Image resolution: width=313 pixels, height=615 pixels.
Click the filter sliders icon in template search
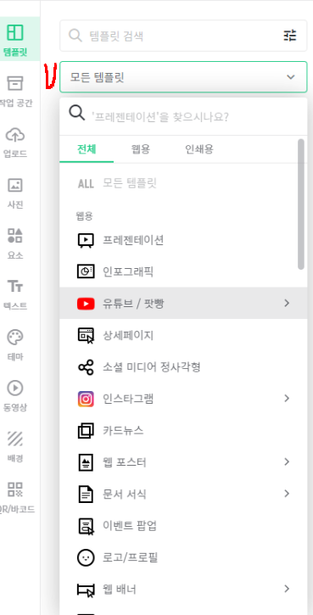point(290,36)
